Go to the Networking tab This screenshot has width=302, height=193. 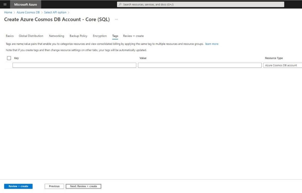(56, 36)
